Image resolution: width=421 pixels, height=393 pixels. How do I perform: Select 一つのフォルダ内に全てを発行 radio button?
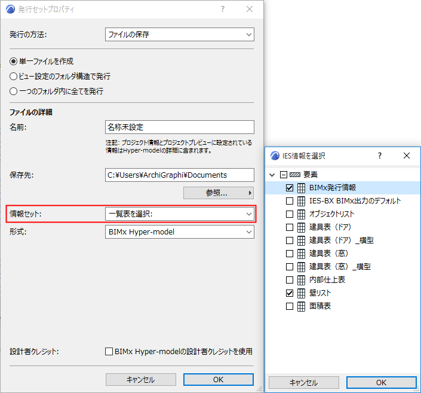point(13,92)
